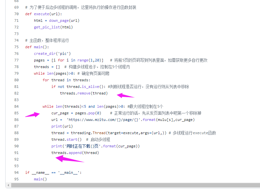Screen dimensions: 260x192
Task: Click comment '# 主函数，整体程序运行'
Action: (x=47, y=40)
